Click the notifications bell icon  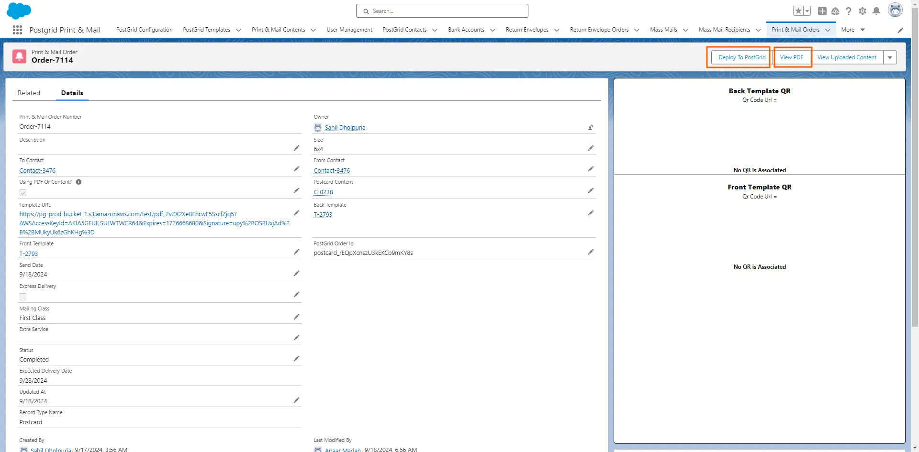[876, 11]
